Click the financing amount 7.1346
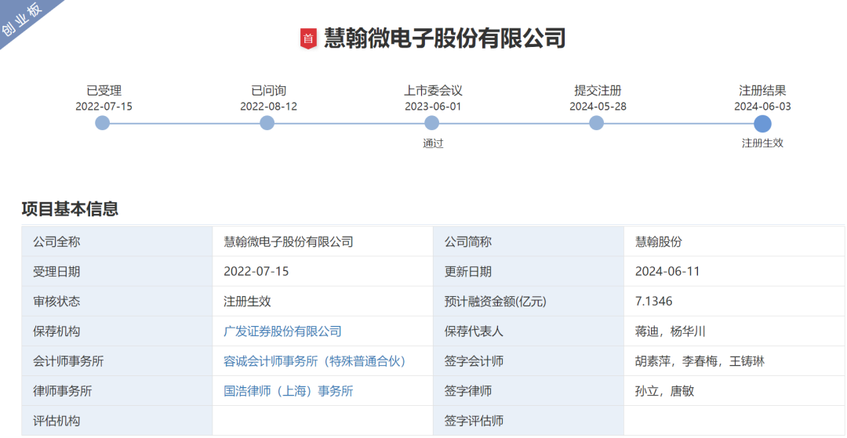Image resolution: width=847 pixels, height=438 pixels. (x=654, y=301)
